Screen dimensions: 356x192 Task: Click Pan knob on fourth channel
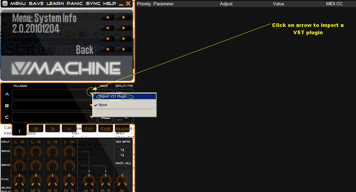click(69, 180)
